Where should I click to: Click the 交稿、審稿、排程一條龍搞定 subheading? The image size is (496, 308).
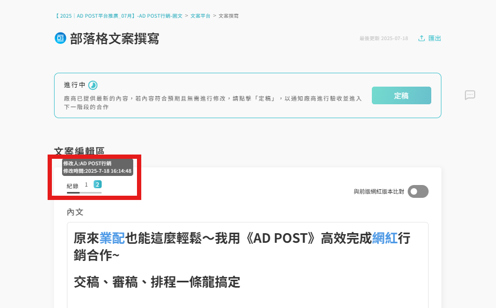[157, 282]
